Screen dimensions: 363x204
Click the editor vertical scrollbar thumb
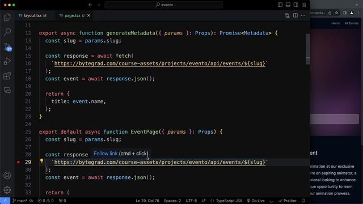(x=307, y=49)
